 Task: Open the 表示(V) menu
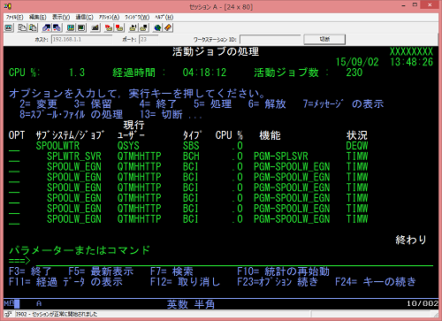61,17
